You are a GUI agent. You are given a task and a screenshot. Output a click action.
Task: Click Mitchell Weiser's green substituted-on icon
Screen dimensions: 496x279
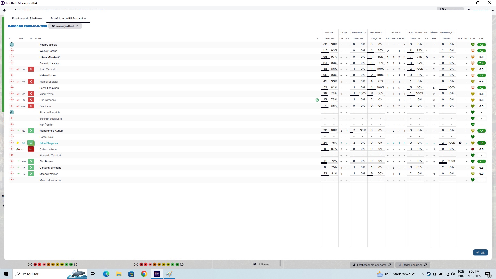click(31, 174)
